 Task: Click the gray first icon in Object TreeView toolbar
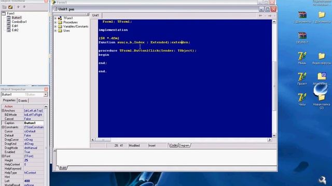tap(4, 7)
